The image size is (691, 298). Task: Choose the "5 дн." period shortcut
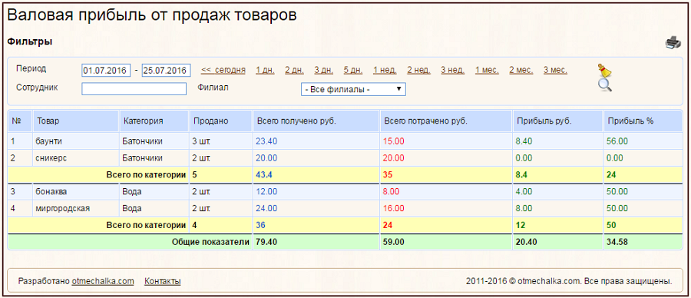click(x=353, y=70)
